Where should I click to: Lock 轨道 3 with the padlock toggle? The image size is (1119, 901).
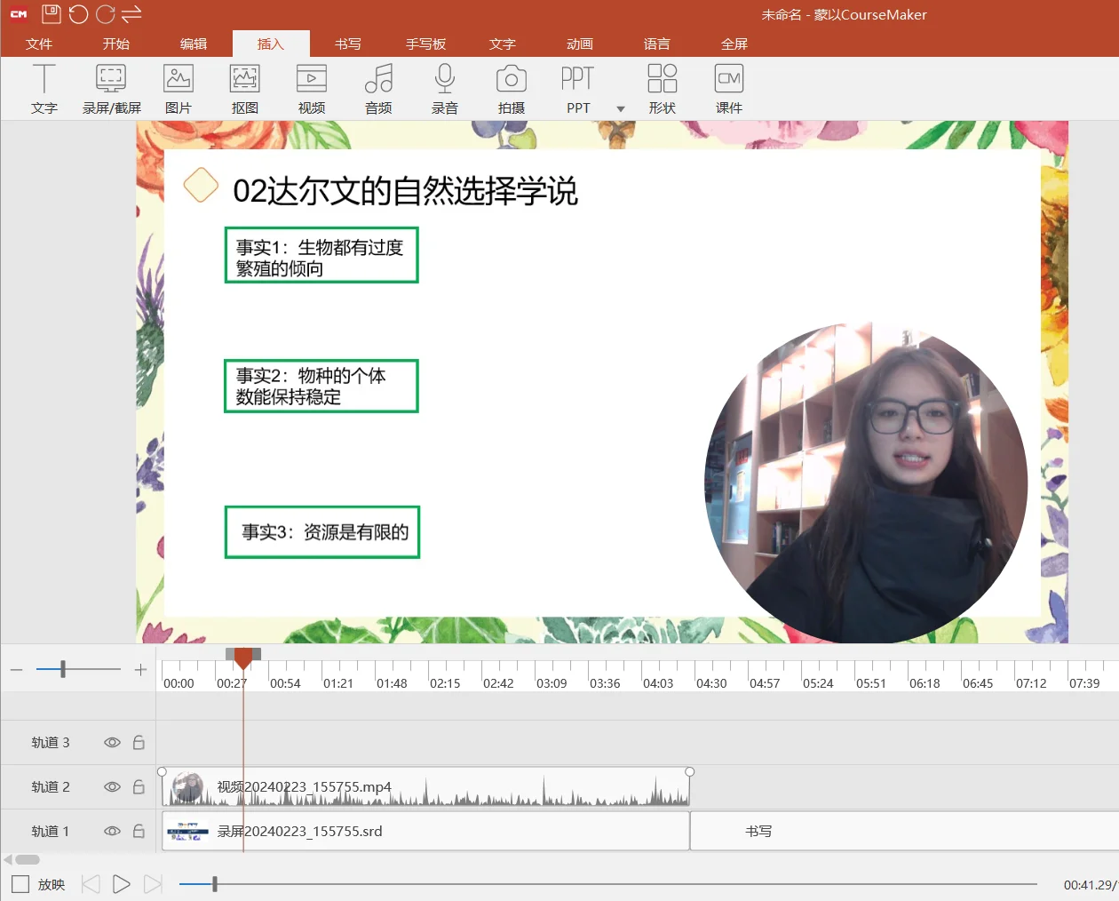pyautogui.click(x=139, y=742)
